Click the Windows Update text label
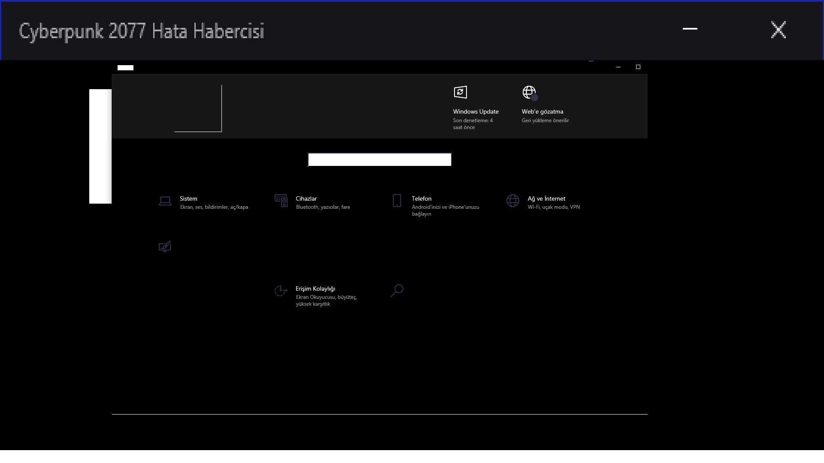Screen dimensions: 824x463 [476, 111]
